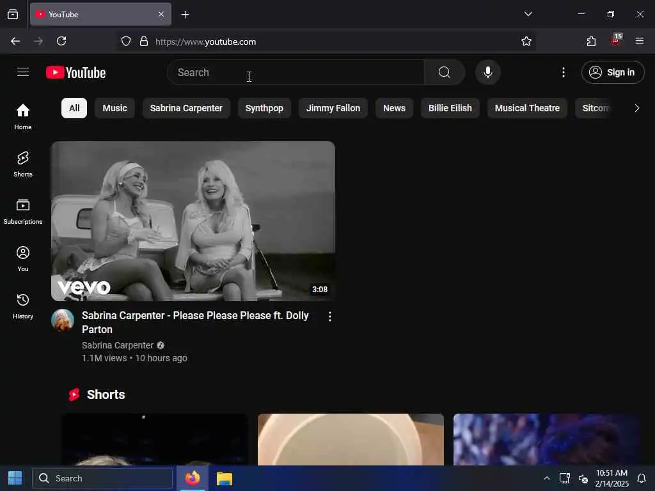Open video action menu for Please Please Please
The image size is (655, 491).
(x=329, y=316)
